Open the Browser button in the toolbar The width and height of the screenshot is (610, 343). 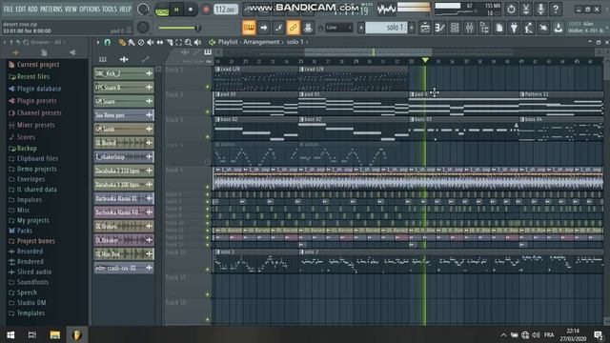[484, 28]
